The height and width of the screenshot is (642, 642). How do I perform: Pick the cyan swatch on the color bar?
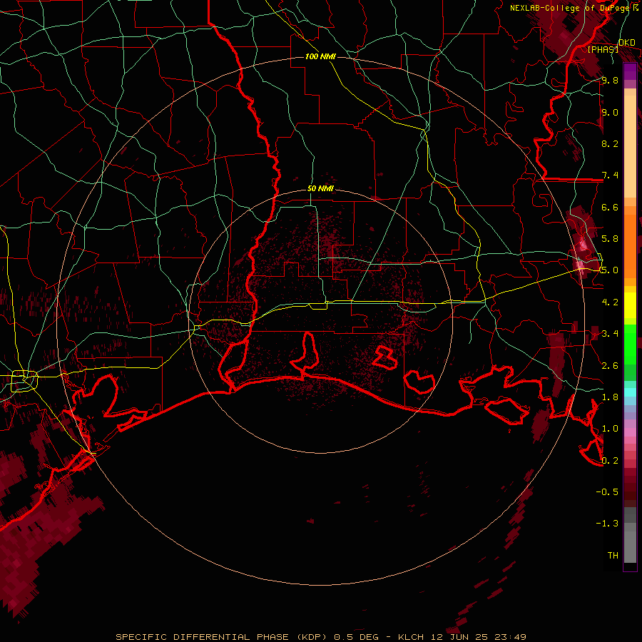[630, 392]
